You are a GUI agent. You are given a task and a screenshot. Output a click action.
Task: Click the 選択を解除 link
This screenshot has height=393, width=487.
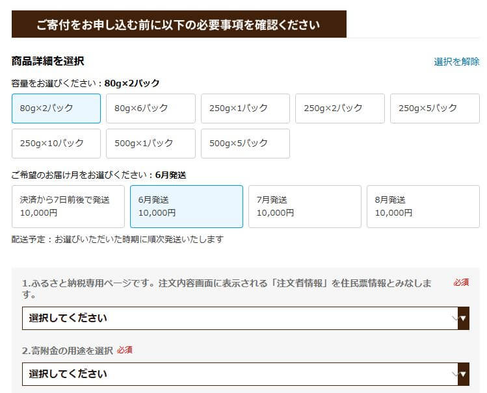coord(456,62)
